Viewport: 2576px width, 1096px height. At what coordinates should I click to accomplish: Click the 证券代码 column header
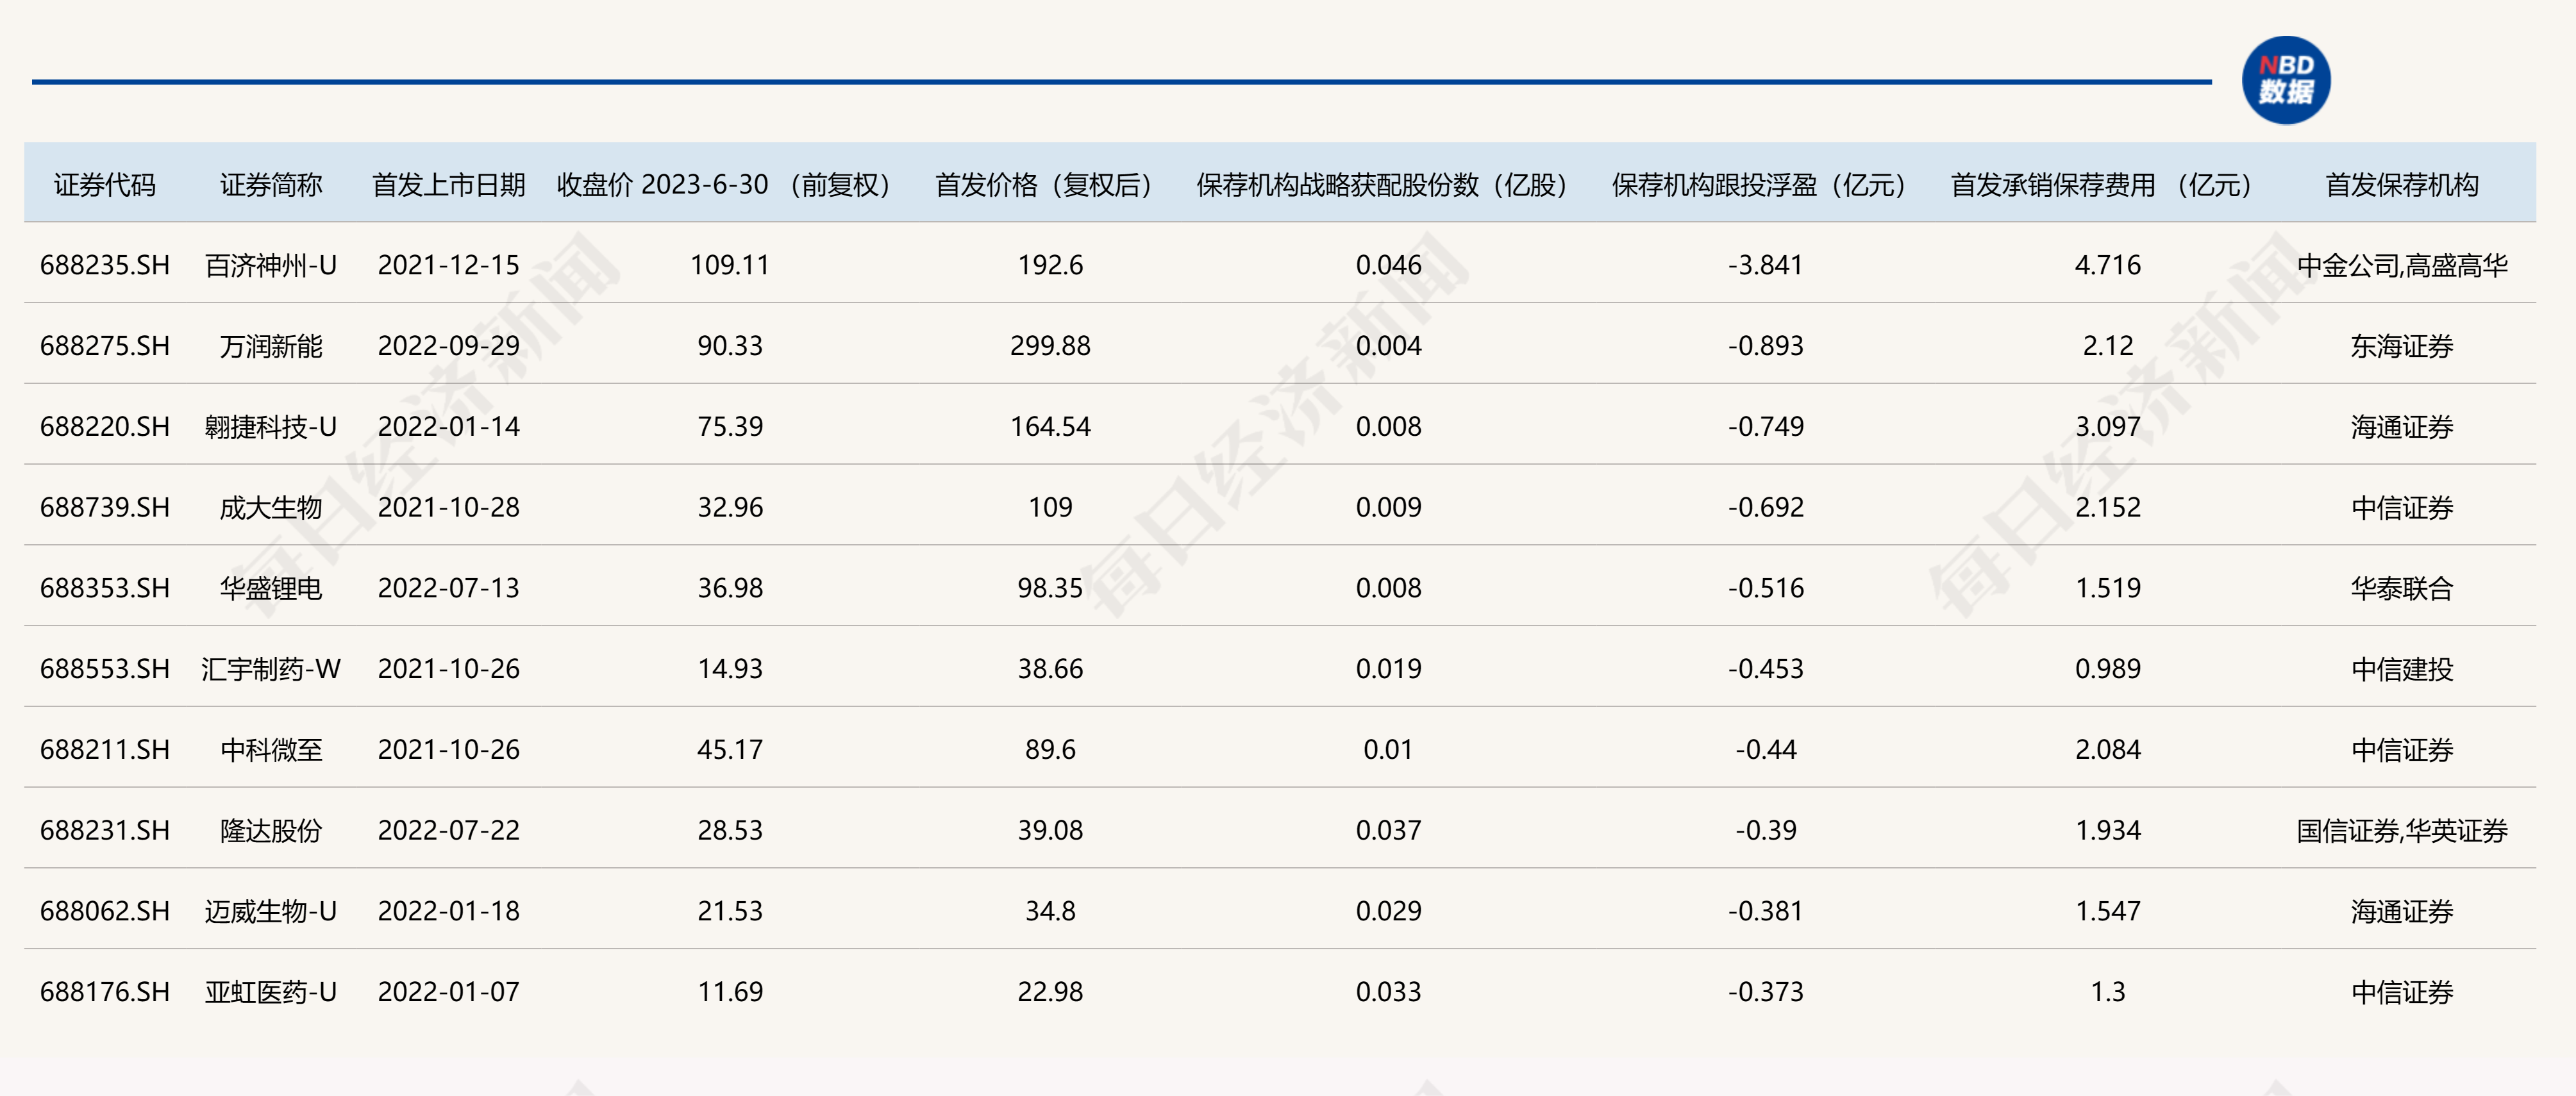pos(104,185)
